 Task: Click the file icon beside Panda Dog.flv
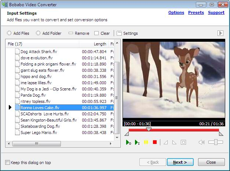[17, 95]
